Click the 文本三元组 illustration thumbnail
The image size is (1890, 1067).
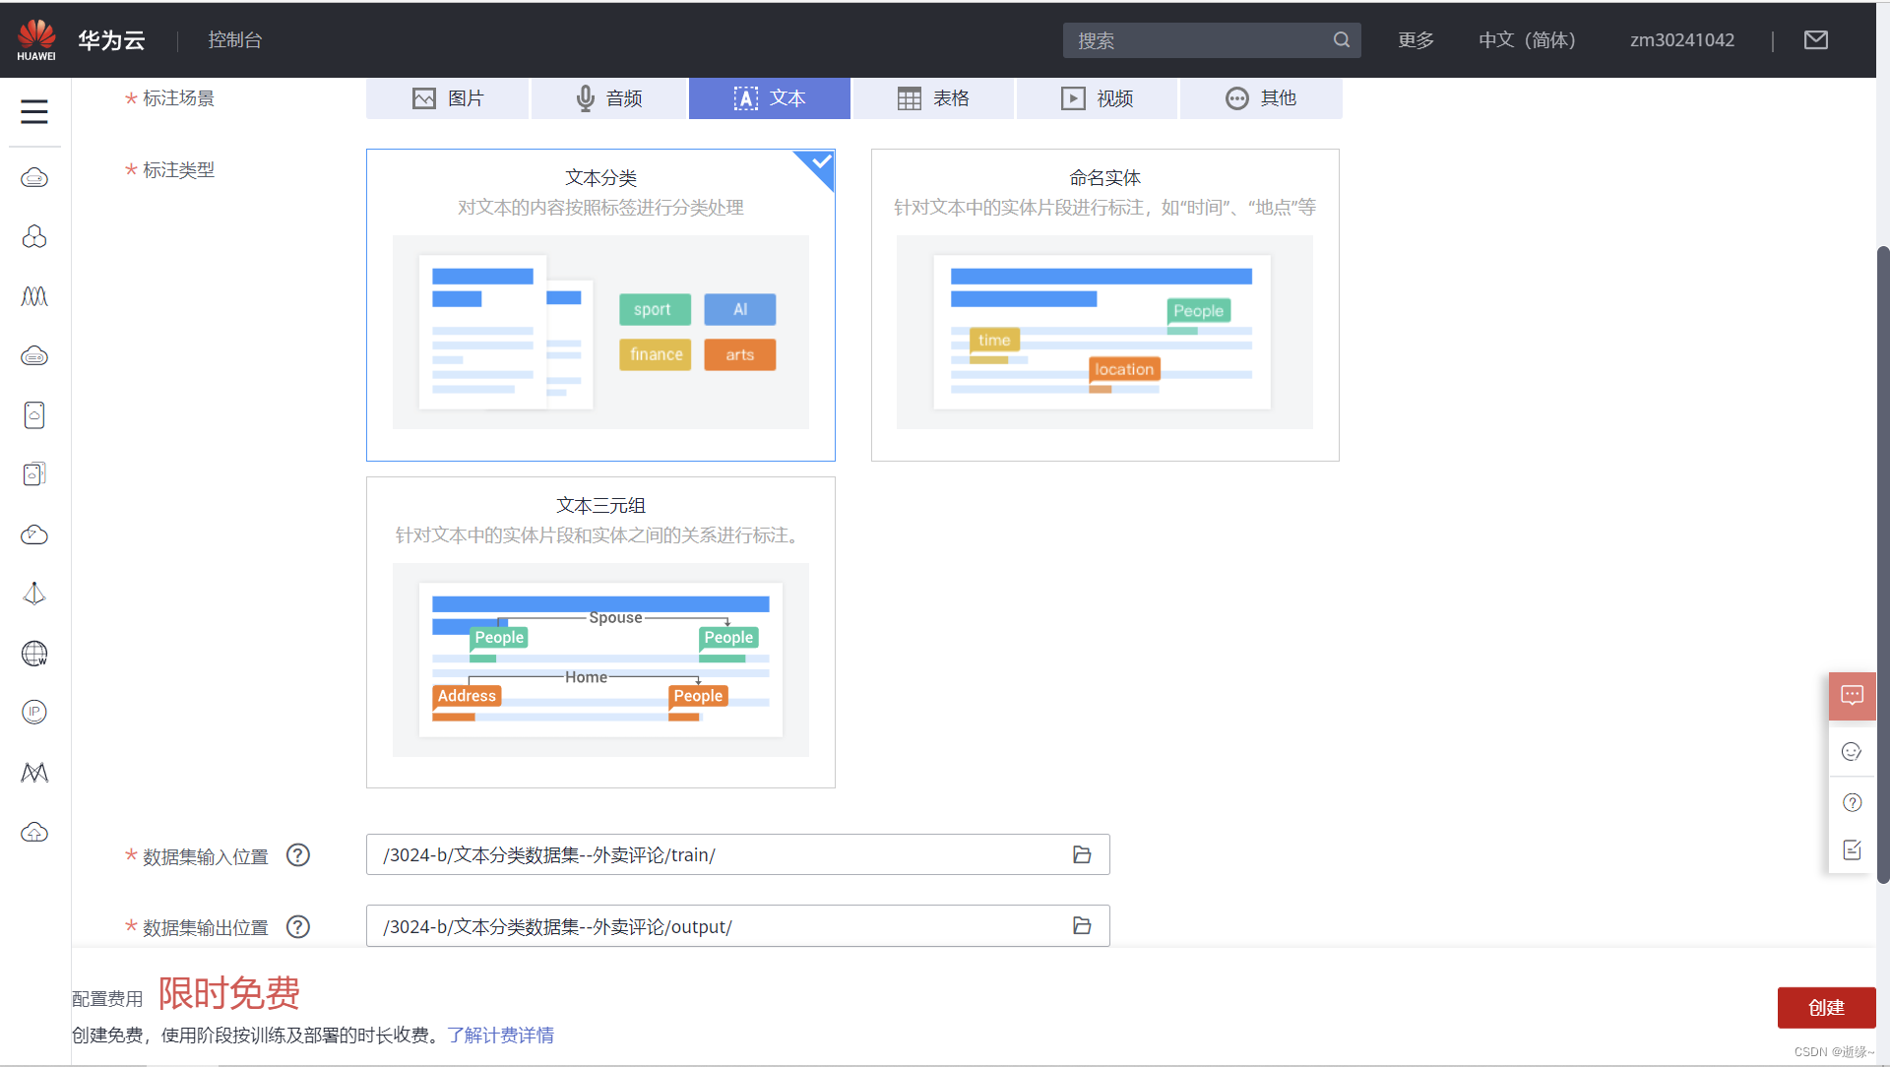[600, 659]
